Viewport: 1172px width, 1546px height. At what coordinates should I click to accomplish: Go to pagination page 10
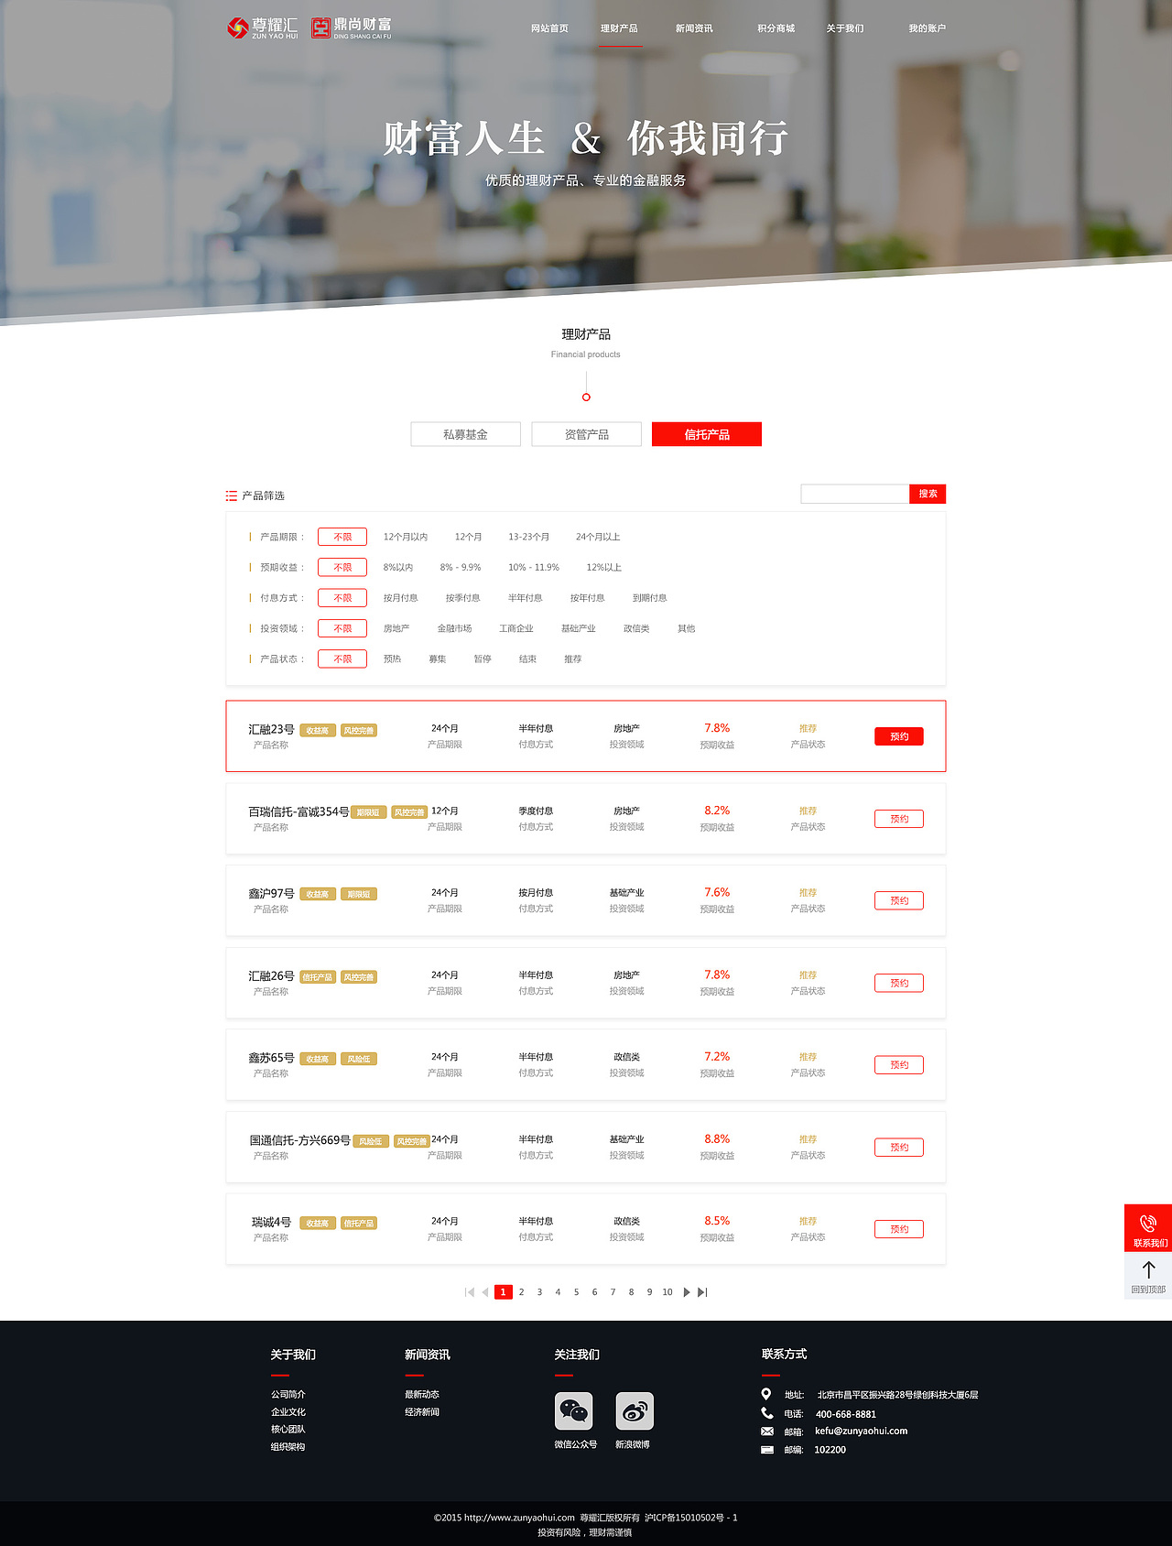(667, 1292)
